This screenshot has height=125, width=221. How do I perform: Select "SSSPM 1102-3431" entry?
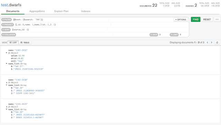[25, 93]
